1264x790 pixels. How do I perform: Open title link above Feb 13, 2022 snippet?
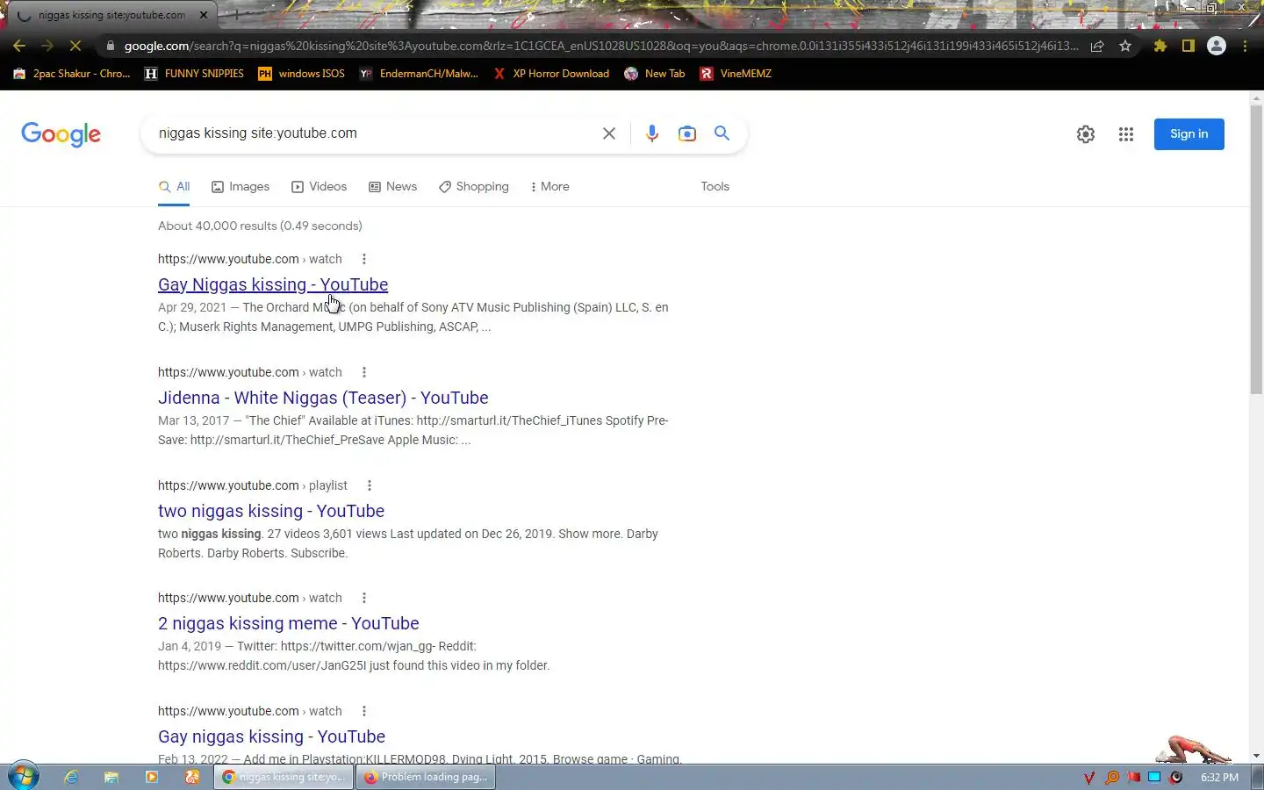click(271, 736)
